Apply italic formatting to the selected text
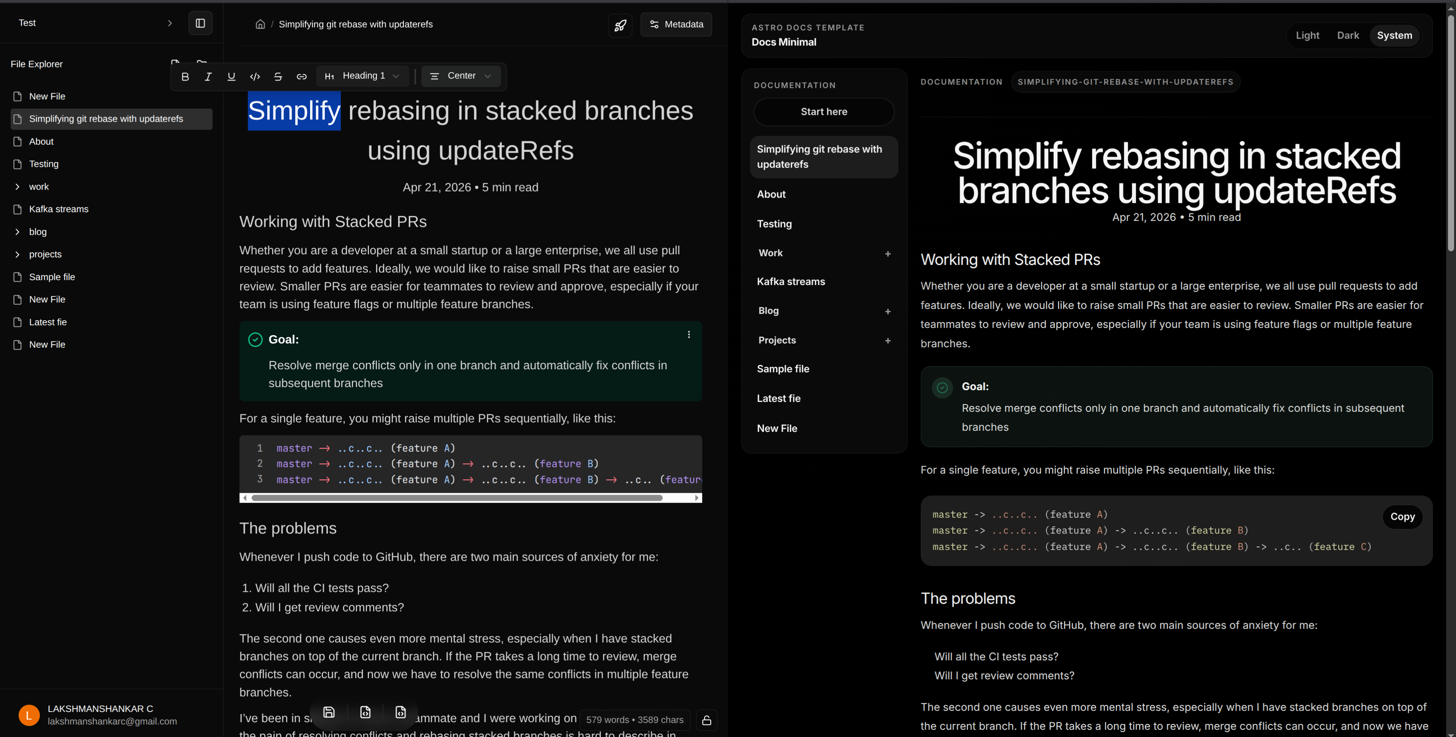Viewport: 1456px width, 737px height. point(208,76)
